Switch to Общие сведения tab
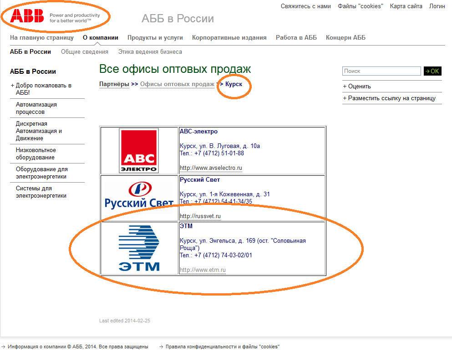 pos(85,51)
